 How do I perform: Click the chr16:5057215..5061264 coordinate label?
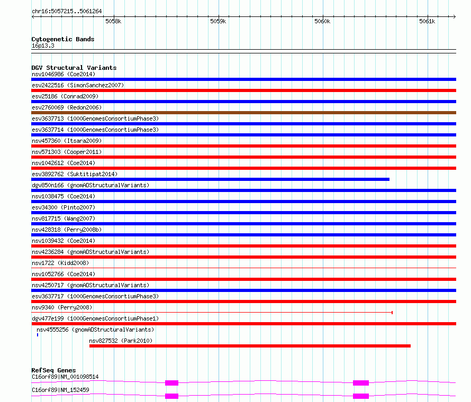67,11
